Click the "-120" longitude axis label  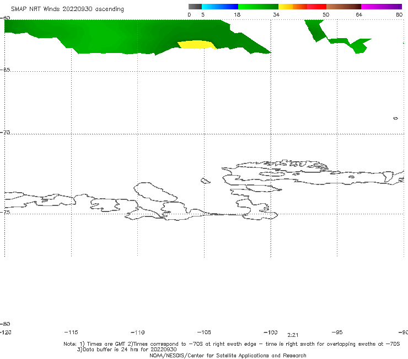click(6, 332)
